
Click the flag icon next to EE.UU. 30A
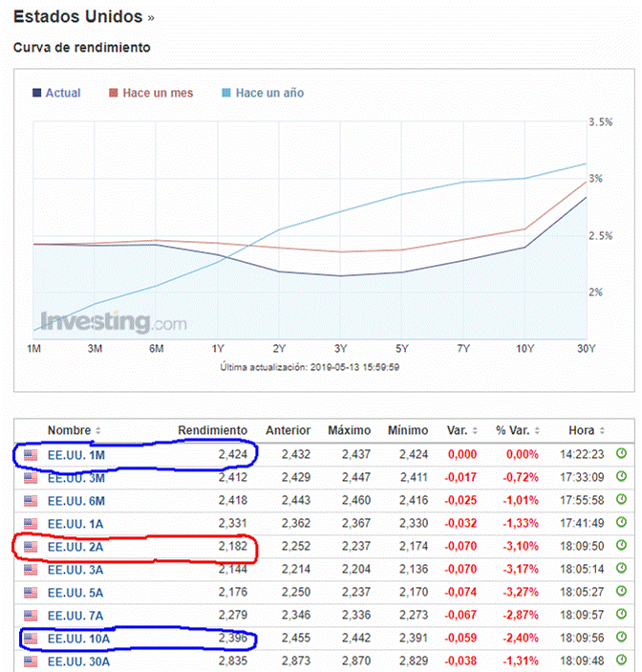[x=31, y=661]
